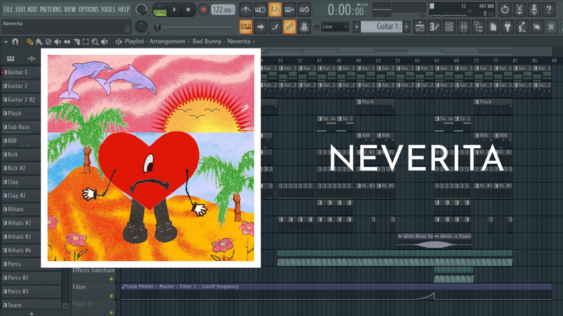Toggle typing keyboard to piano icon
This screenshot has width=563, height=316.
click(245, 27)
